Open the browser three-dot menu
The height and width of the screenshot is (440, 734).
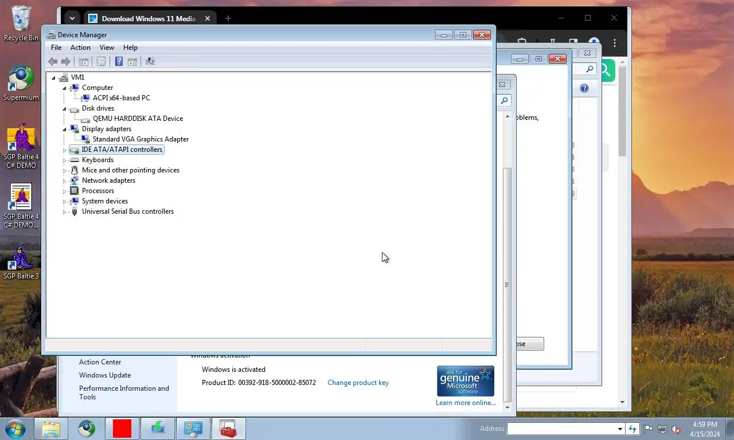[615, 43]
